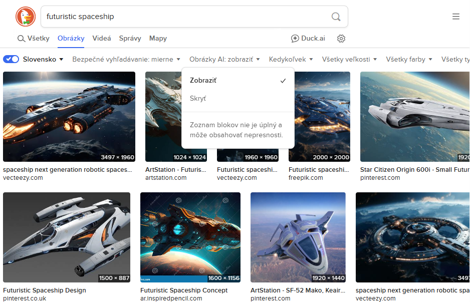Click the magnifying glass search icon

tap(336, 17)
